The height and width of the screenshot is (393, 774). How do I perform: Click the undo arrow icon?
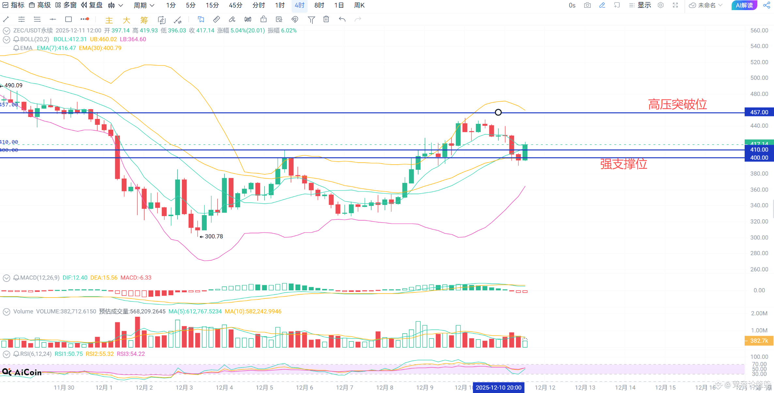[x=342, y=19]
